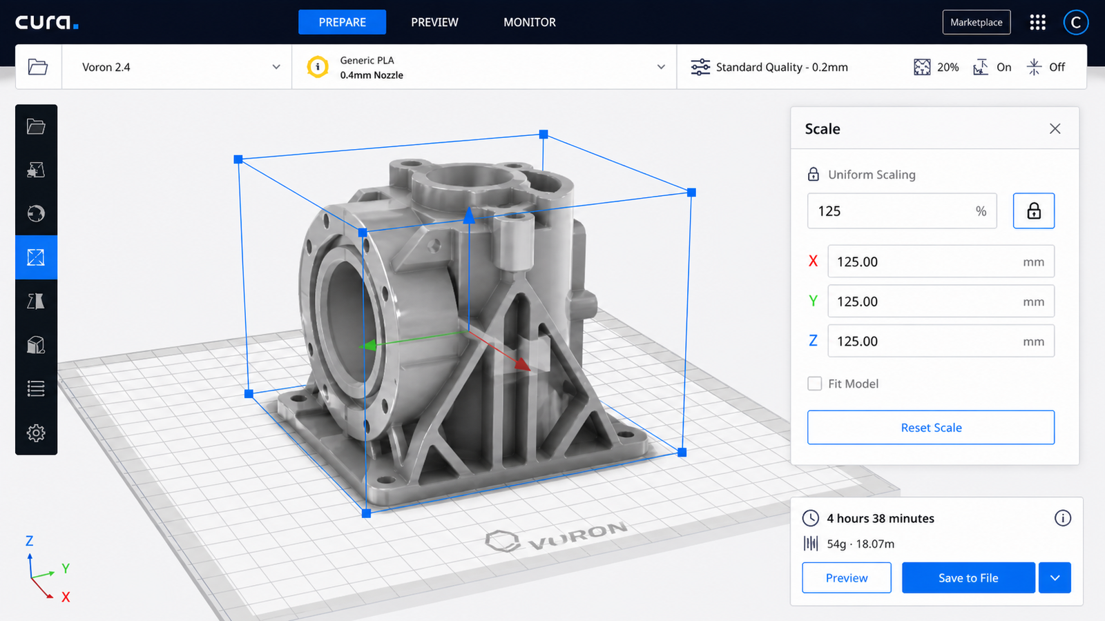The width and height of the screenshot is (1105, 621).
Task: Select the Rotate tool in the sidebar
Action: tap(36, 213)
